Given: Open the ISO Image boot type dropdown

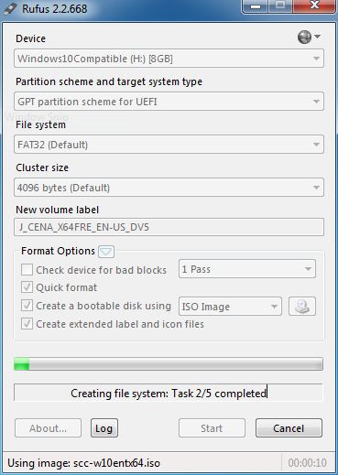Looking at the screenshot, I should 230,307.
